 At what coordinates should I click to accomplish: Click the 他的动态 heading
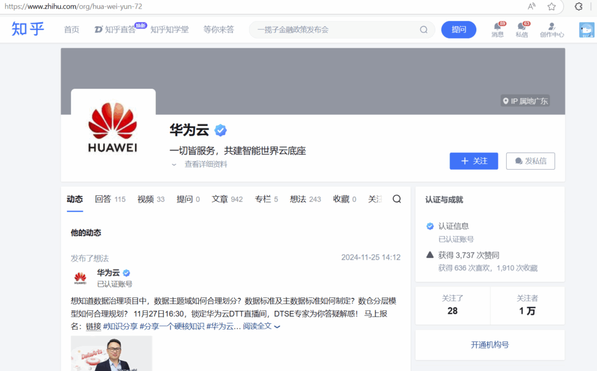(86, 233)
